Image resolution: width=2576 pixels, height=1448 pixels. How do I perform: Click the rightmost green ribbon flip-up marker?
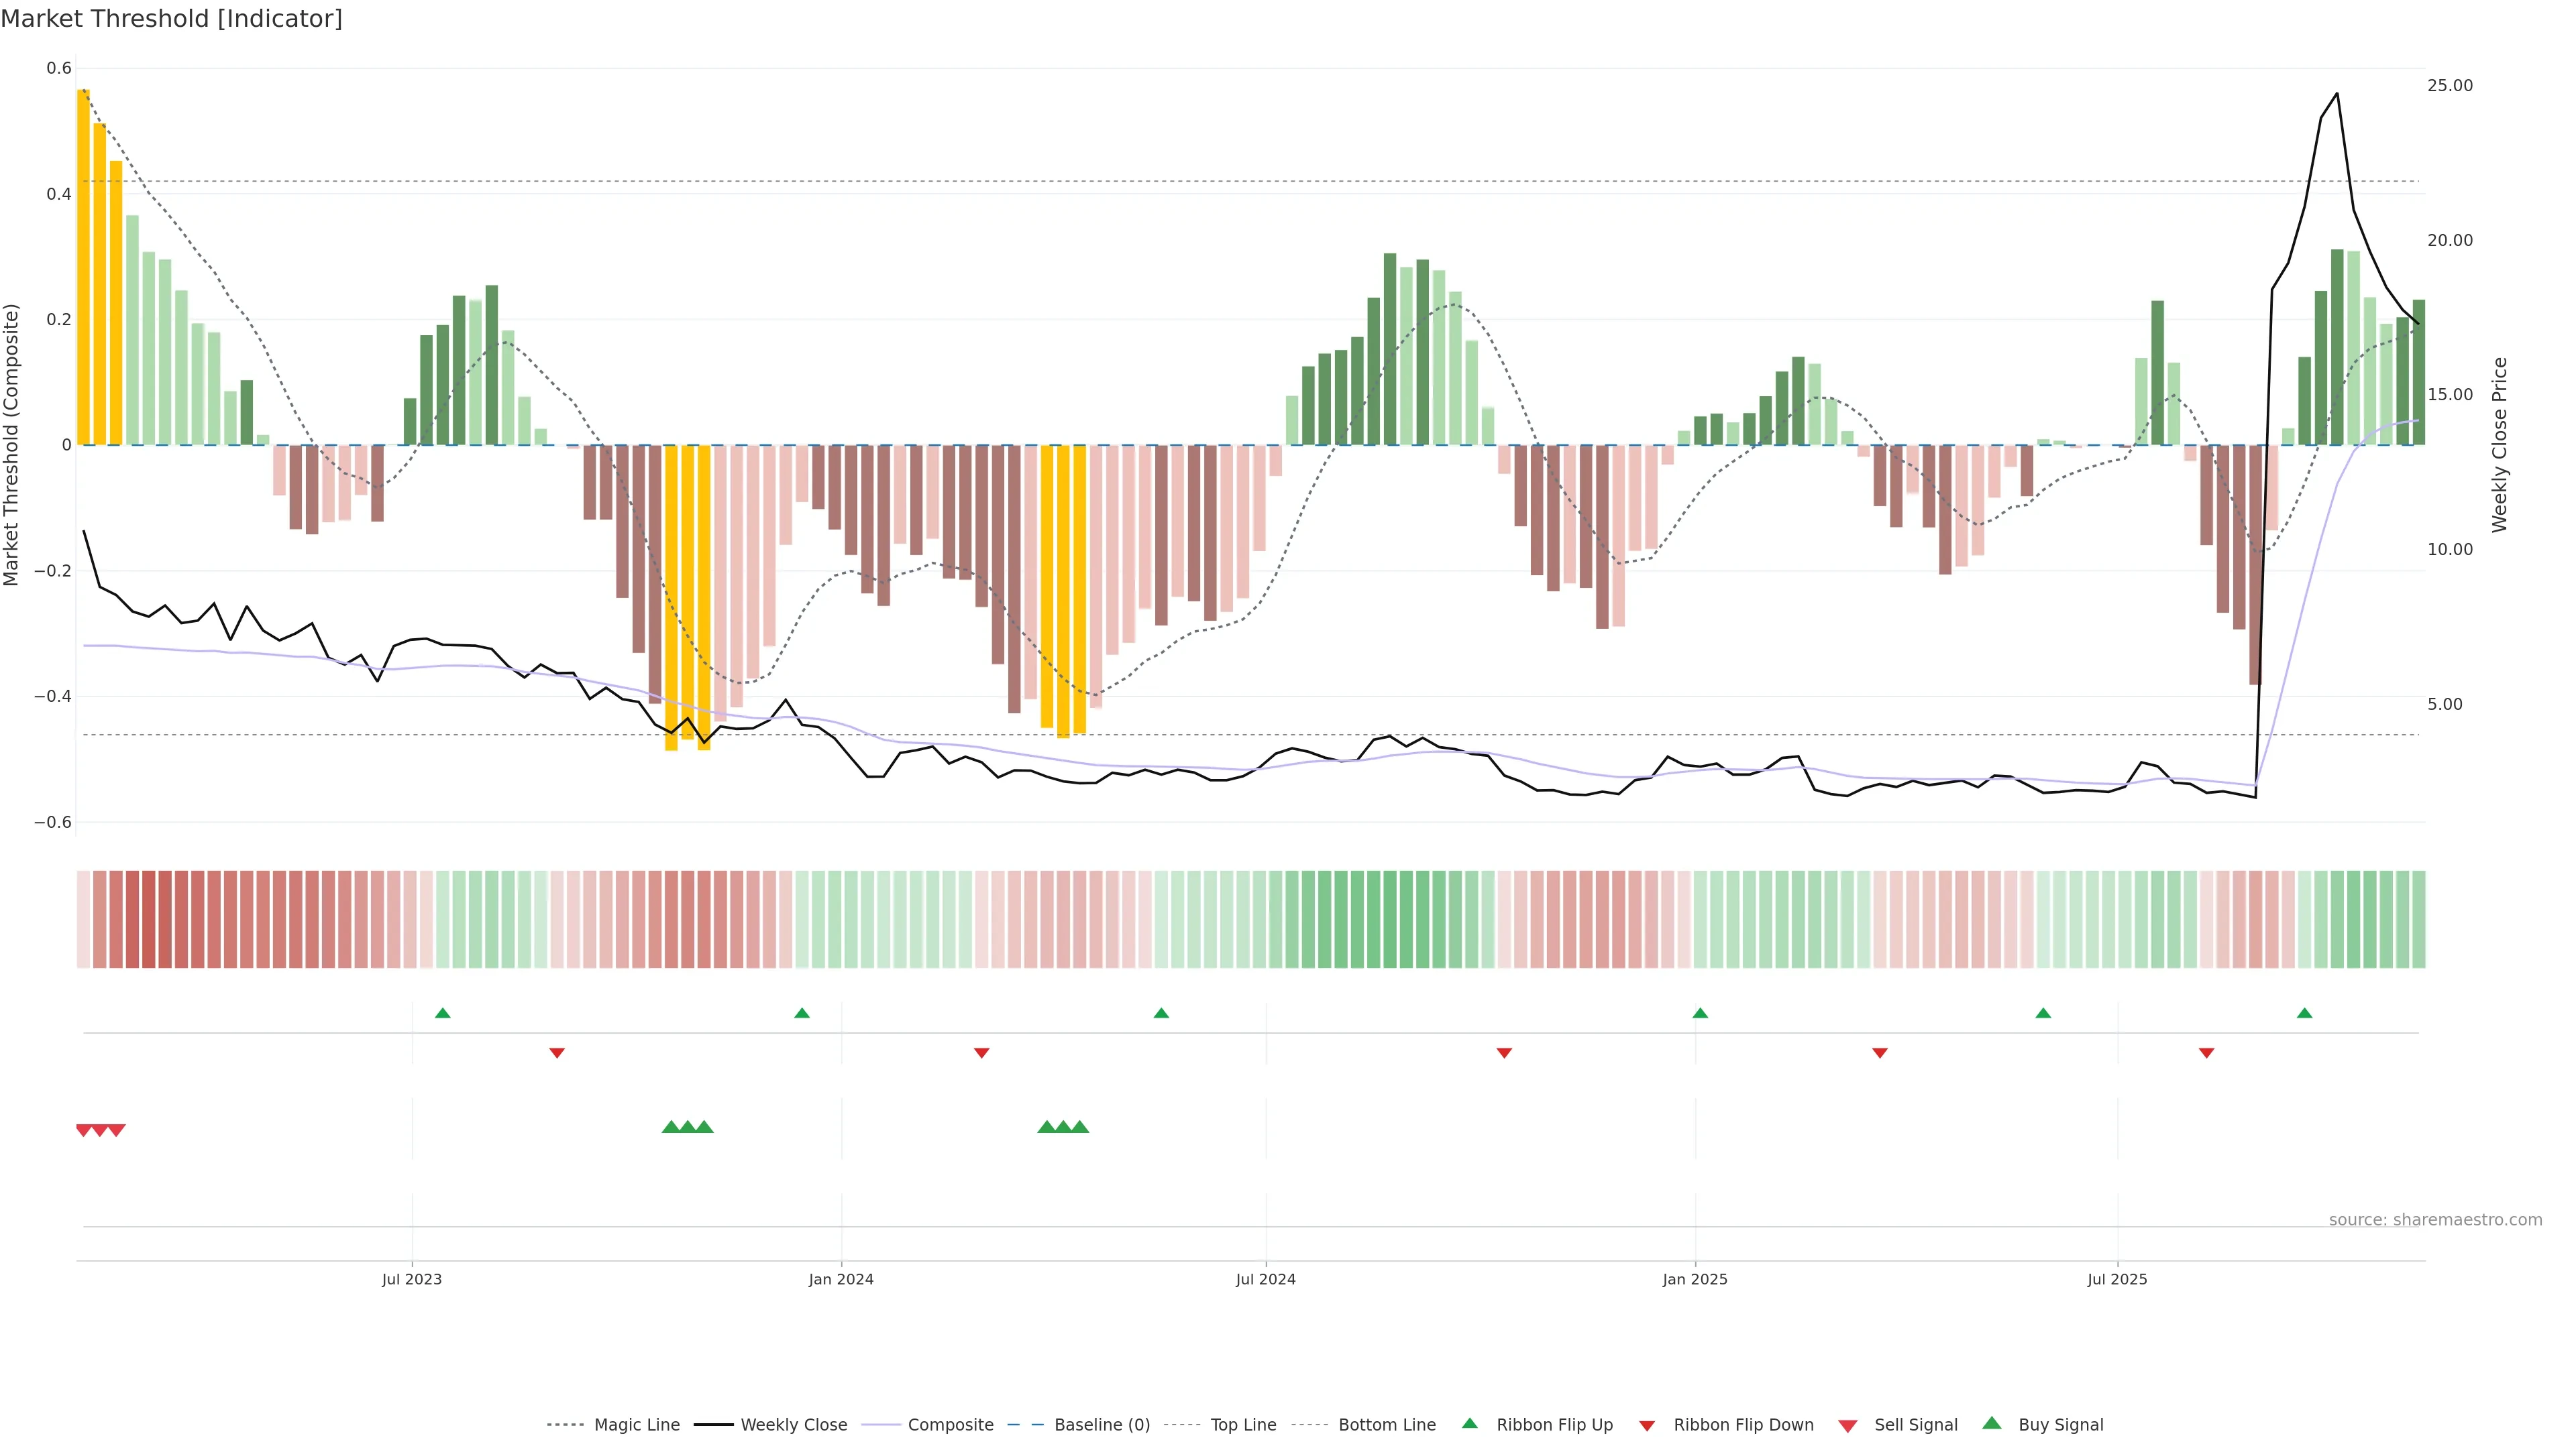pos(2305,1014)
